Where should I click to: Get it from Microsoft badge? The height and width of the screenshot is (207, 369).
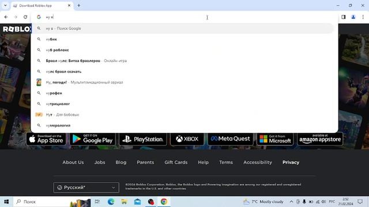click(x=275, y=139)
